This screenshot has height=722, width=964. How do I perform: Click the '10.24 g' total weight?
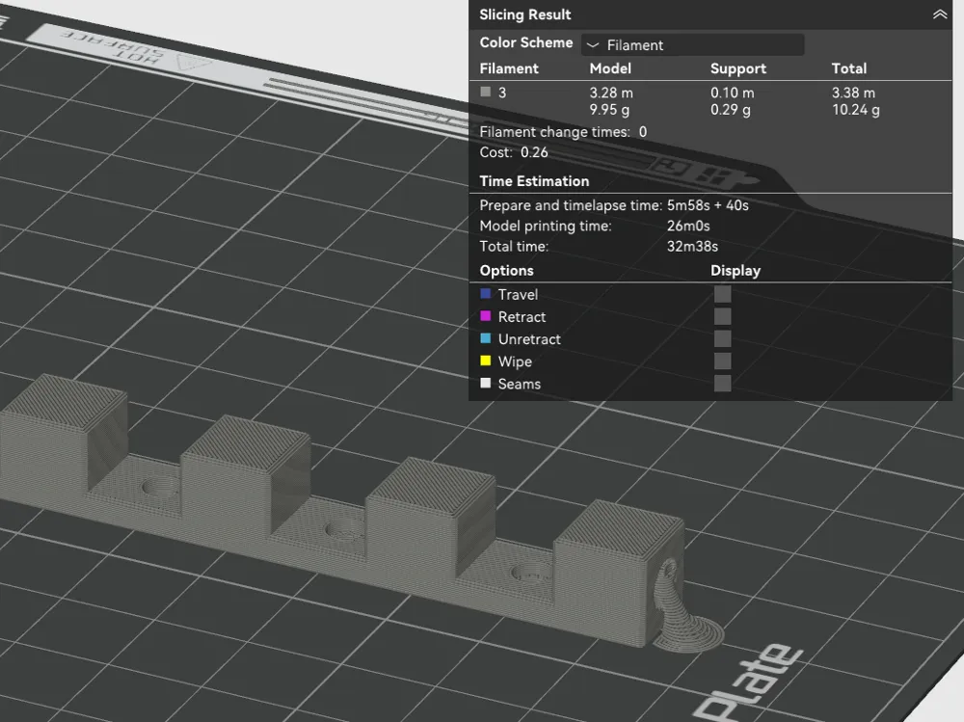coord(856,110)
